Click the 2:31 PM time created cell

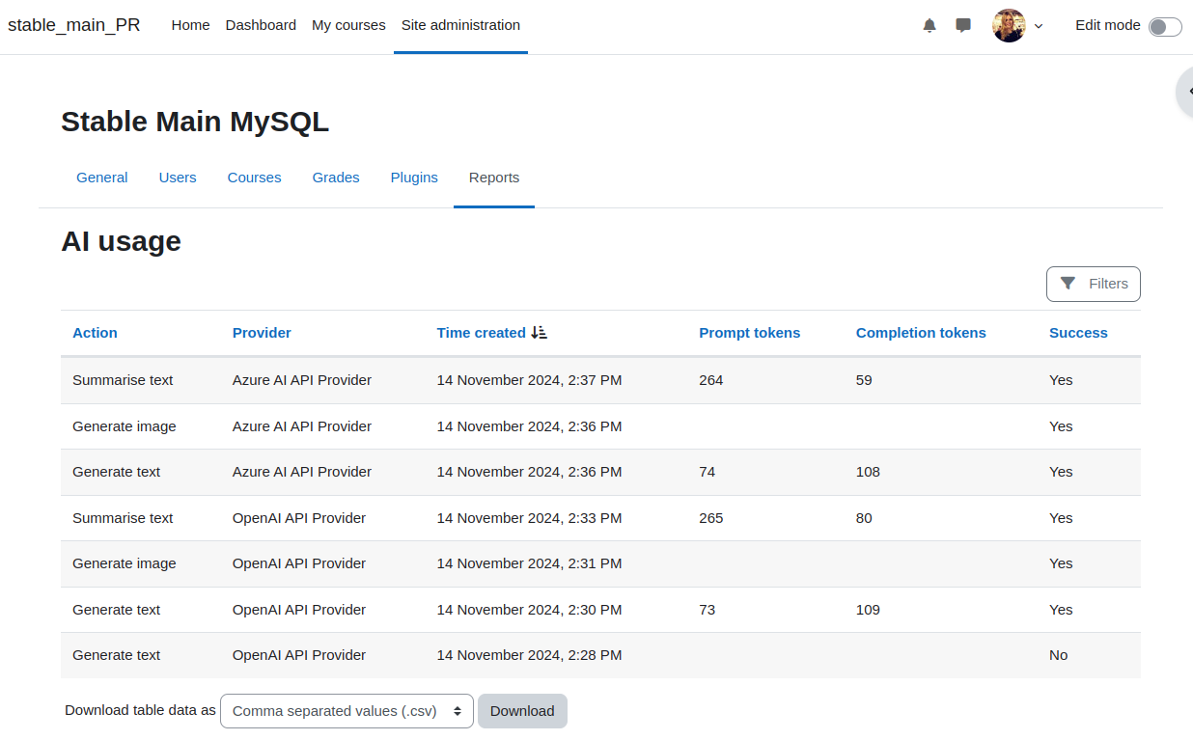click(x=529, y=563)
